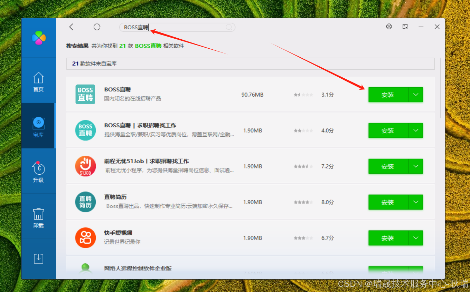The height and width of the screenshot is (292, 470).
Task: Install BOSS直聘 | 求职招聘找工作
Action: 388,130
